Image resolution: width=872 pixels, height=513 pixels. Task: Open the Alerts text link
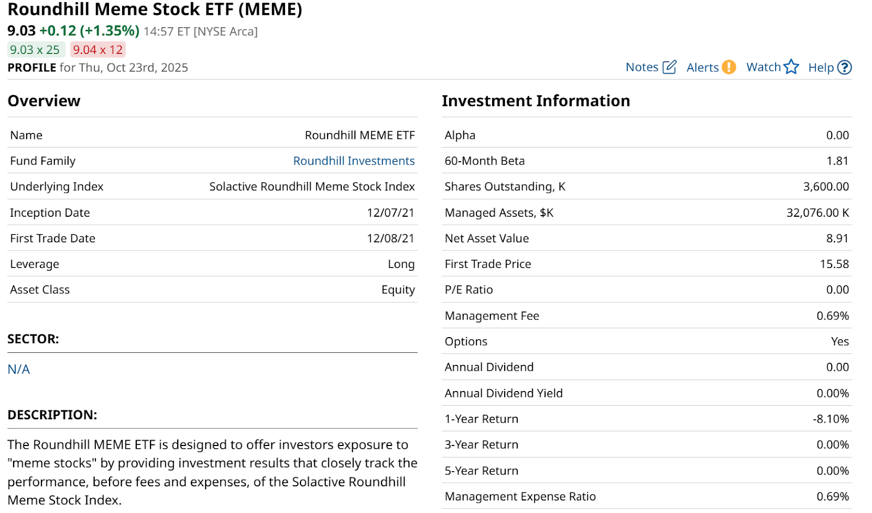pyautogui.click(x=703, y=68)
